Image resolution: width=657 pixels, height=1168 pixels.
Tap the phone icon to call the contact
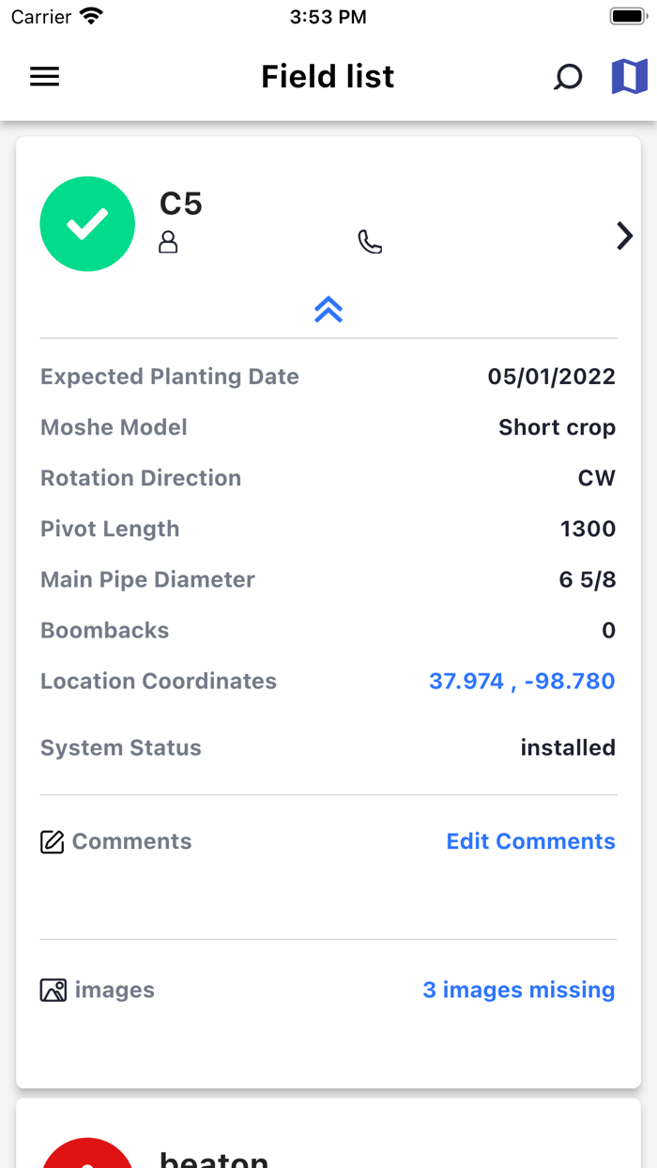[x=370, y=241]
